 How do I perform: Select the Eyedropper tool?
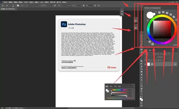click(141, 53)
